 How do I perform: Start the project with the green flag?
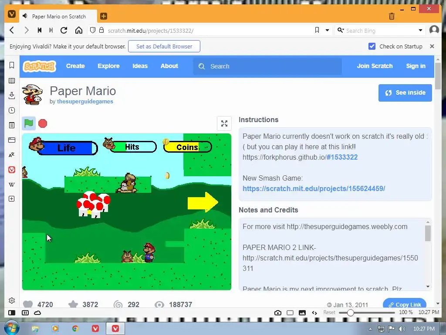pyautogui.click(x=29, y=123)
